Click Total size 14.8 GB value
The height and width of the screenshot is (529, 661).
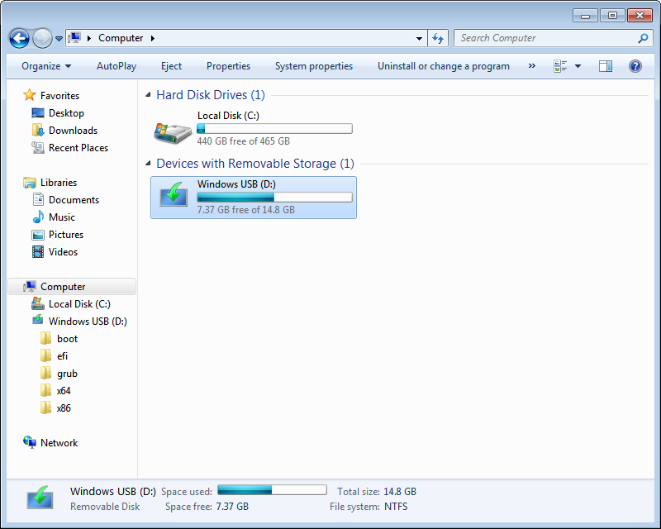click(x=400, y=492)
